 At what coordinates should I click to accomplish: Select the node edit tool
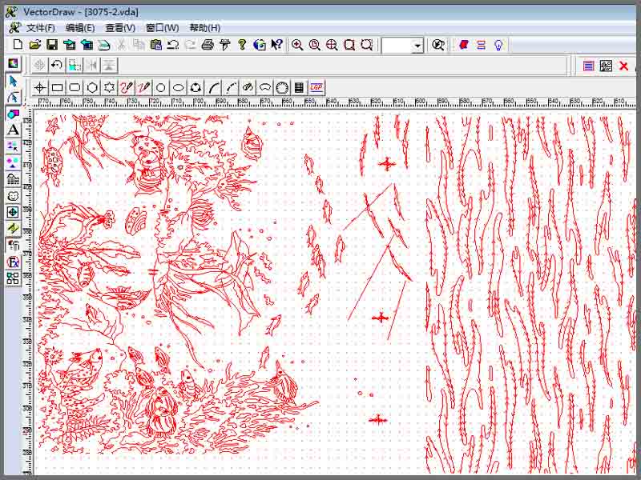[x=13, y=97]
